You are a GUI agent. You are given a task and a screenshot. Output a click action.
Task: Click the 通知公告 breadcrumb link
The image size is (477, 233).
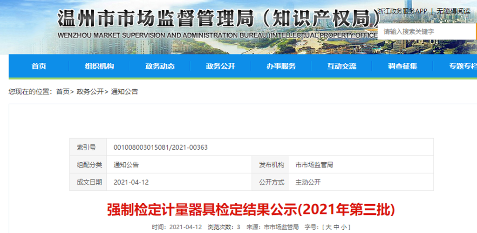pyautogui.click(x=124, y=92)
